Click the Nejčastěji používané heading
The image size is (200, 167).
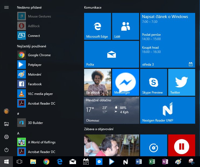pyautogui.click(x=32, y=46)
